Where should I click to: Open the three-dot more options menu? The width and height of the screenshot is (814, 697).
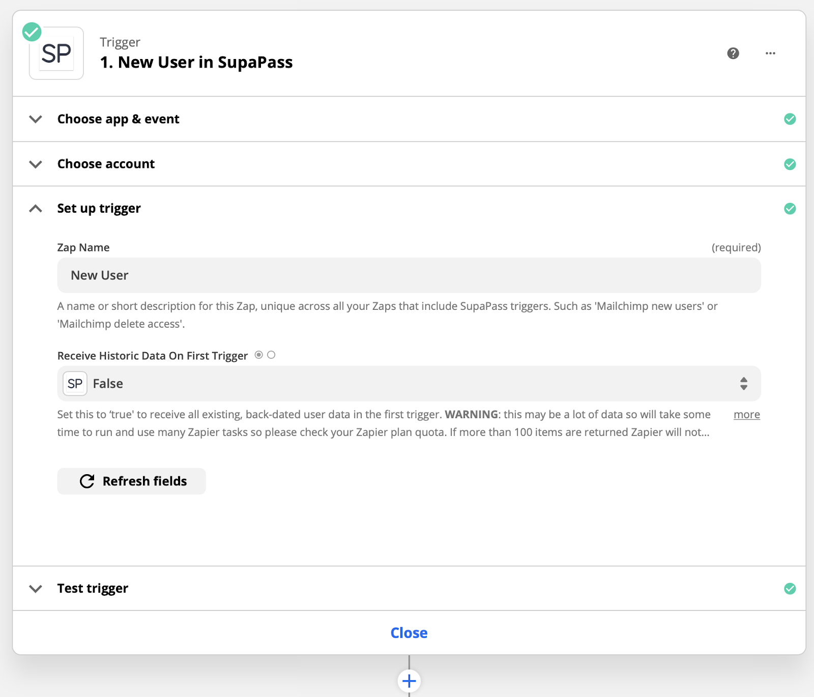click(x=770, y=53)
